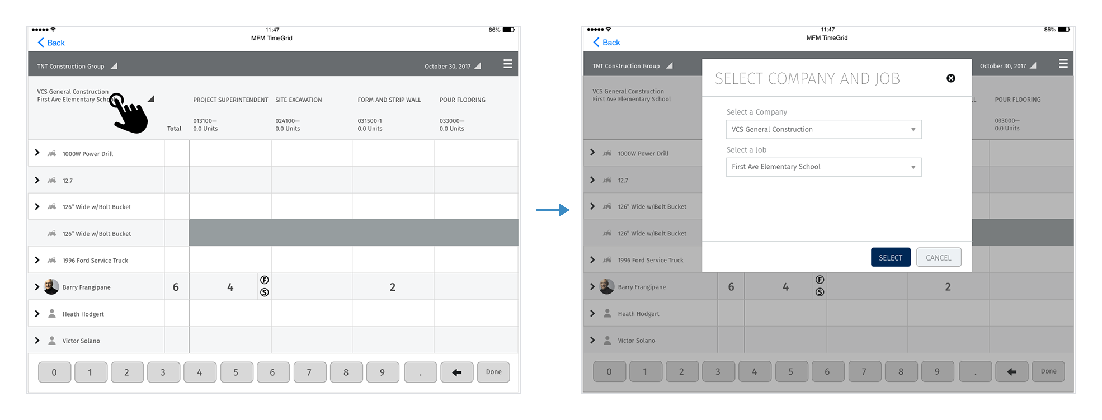Expand the 12.7 row, left screen
The image size is (1102, 420).
click(x=37, y=180)
